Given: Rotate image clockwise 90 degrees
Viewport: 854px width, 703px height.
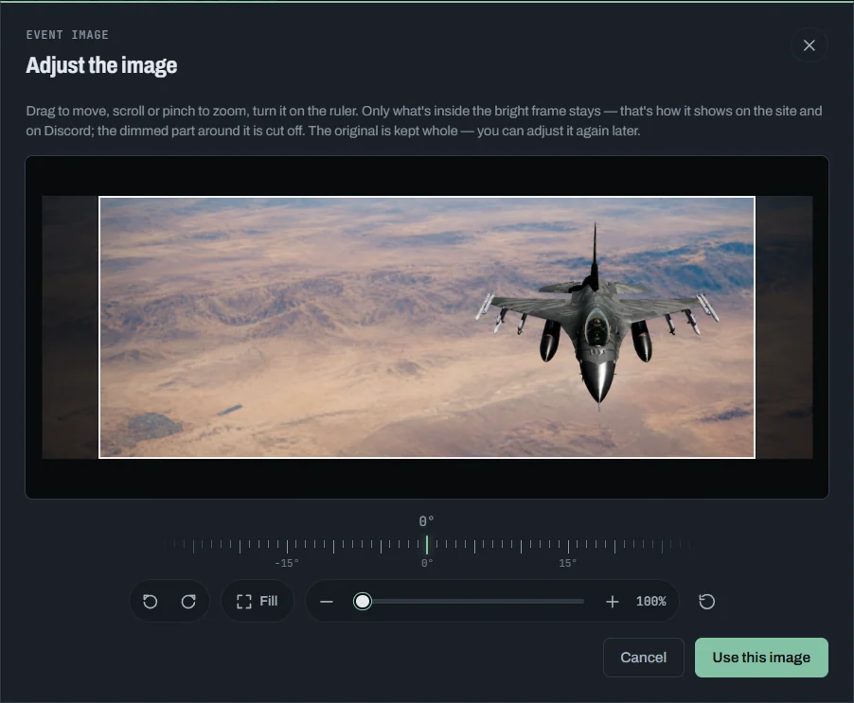Looking at the screenshot, I should (x=188, y=601).
